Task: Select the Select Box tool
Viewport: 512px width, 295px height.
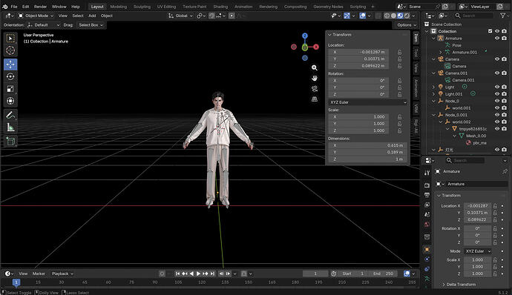Action: (x=10, y=39)
